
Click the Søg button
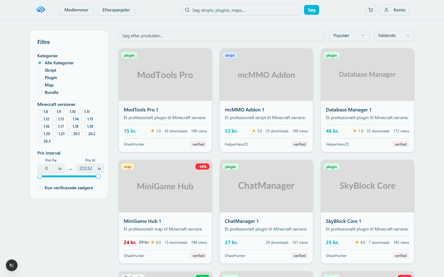311,10
